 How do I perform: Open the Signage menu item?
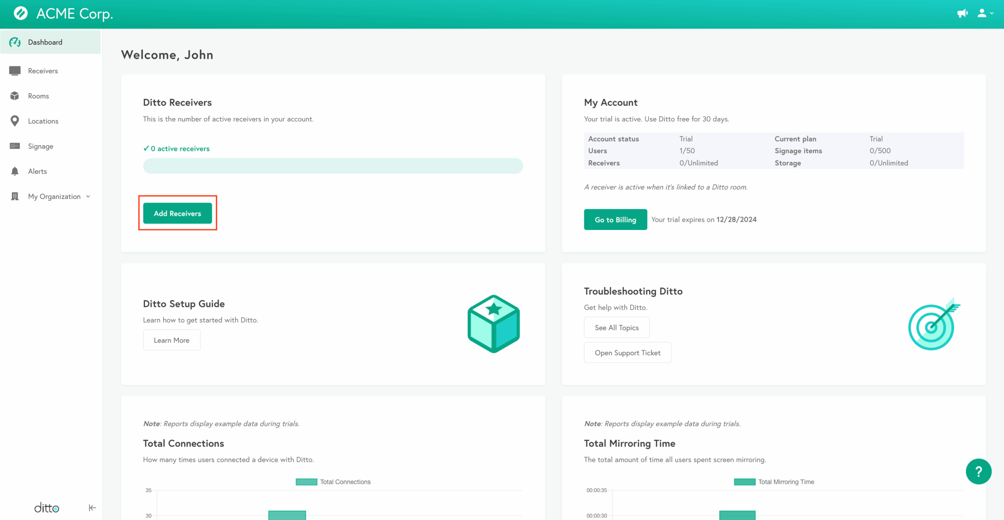pos(40,146)
